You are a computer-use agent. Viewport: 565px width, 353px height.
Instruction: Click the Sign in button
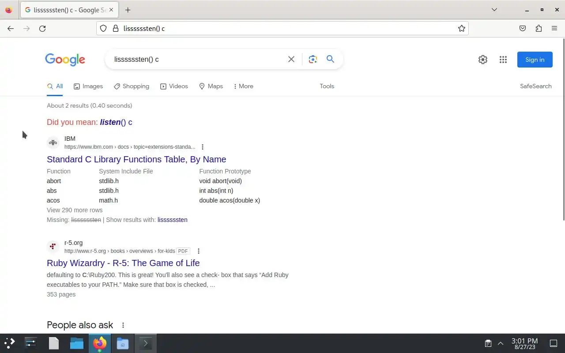point(535,60)
